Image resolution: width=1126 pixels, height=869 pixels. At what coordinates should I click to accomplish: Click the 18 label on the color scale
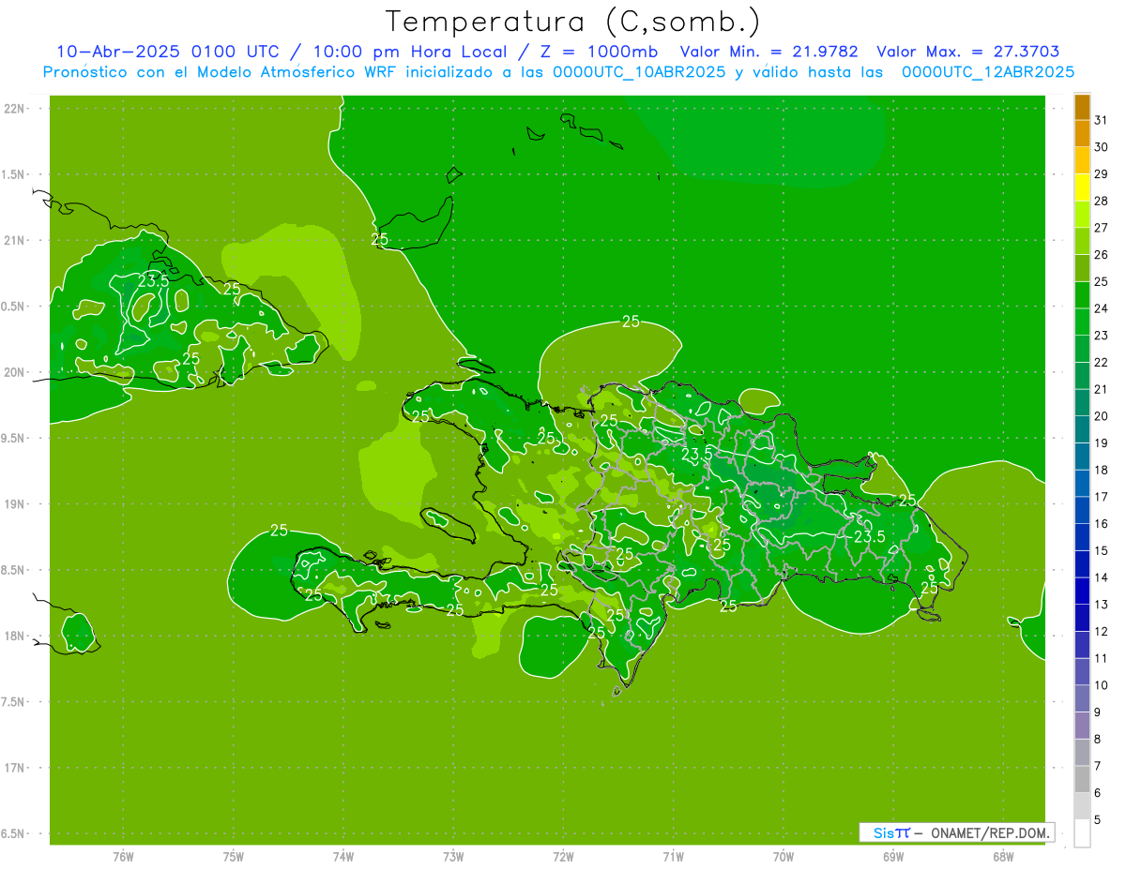1102,471
